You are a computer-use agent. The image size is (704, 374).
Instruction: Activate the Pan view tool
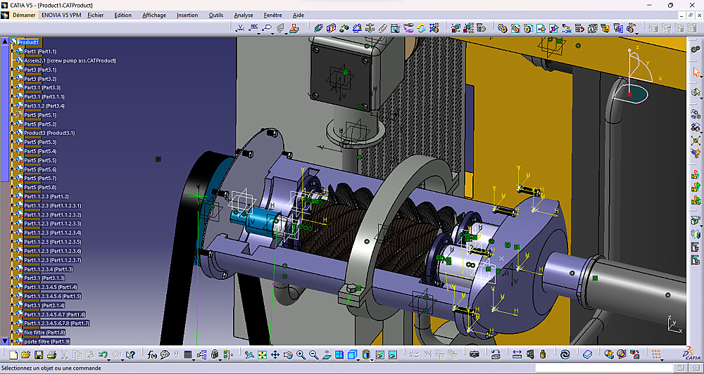pos(275,355)
